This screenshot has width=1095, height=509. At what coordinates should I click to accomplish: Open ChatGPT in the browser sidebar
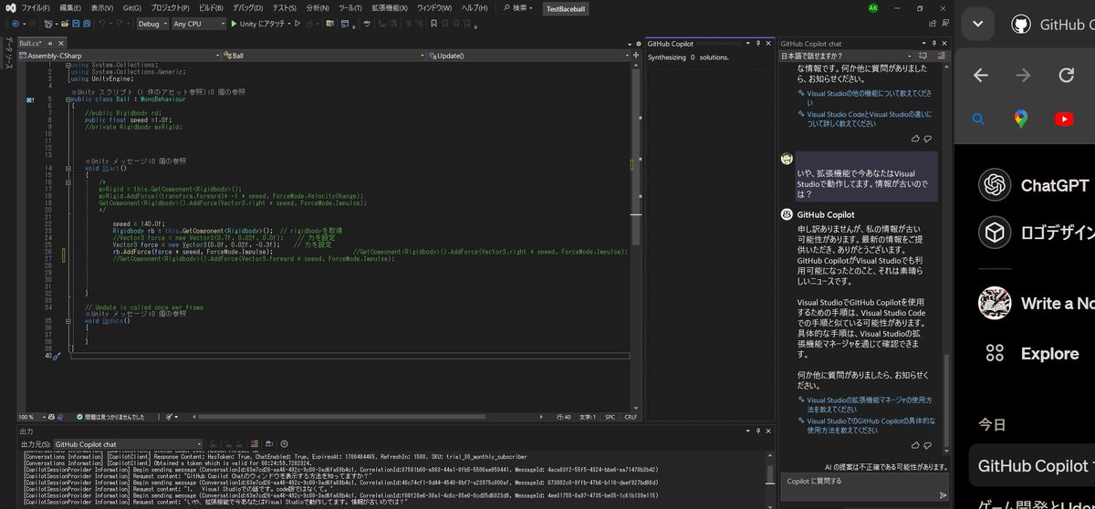coord(1034,185)
